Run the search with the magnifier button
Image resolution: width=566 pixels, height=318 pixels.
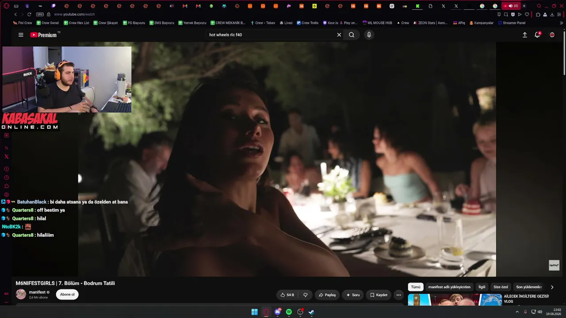pos(352,35)
